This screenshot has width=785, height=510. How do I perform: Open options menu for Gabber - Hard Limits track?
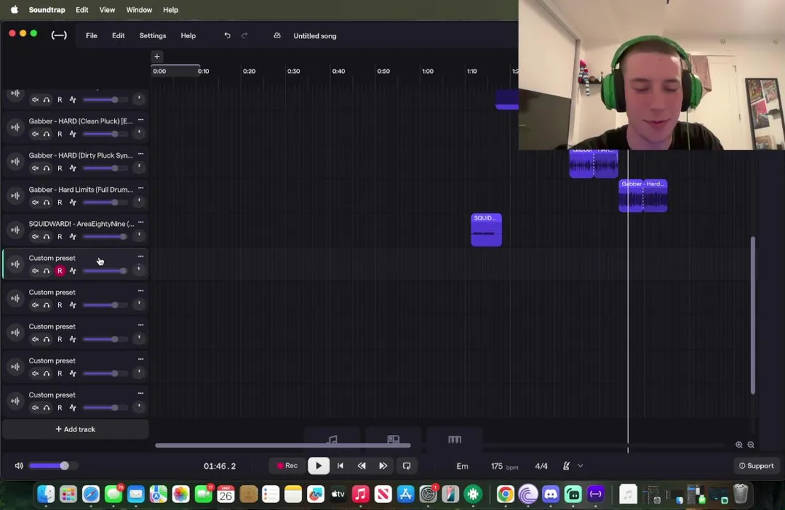pos(141,188)
